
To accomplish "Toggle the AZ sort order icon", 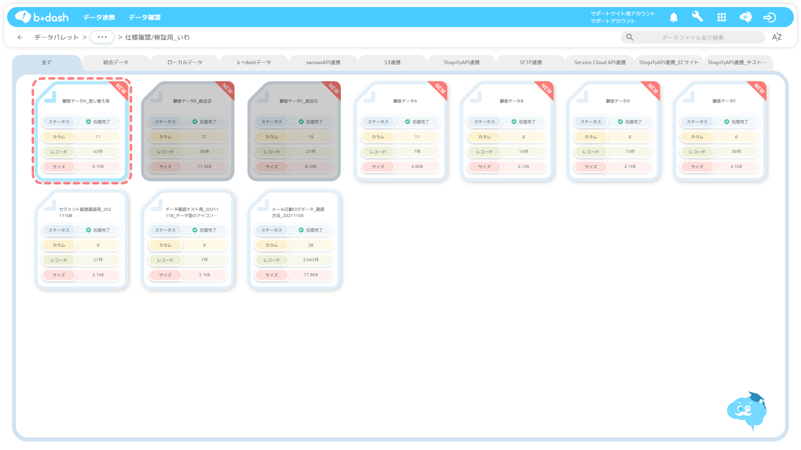I will pos(777,37).
